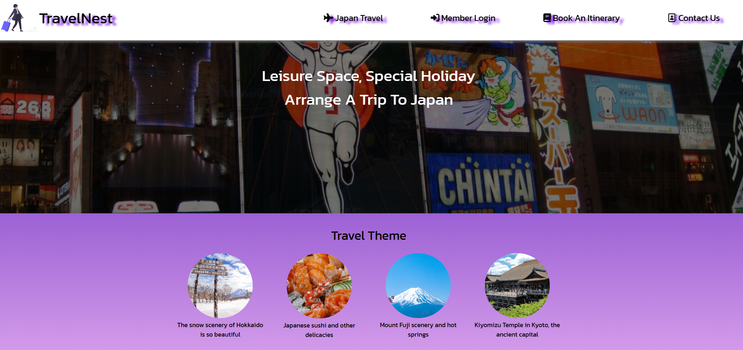This screenshot has height=350, width=743.
Task: Click the sign-in arrow icon beside Member Login
Action: [x=435, y=18]
